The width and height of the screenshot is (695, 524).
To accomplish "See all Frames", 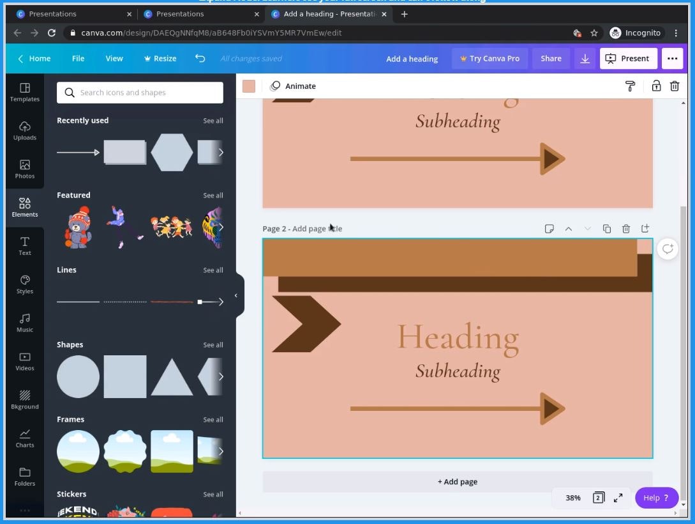I will (x=213, y=420).
